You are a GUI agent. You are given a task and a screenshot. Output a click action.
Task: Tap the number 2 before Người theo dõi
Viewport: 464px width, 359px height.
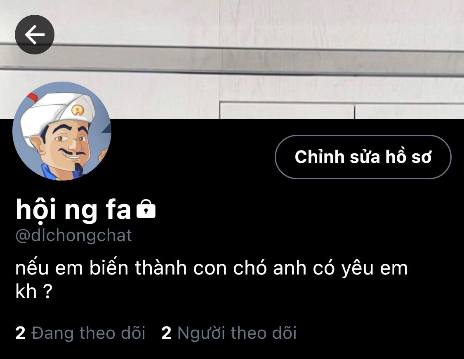click(167, 333)
